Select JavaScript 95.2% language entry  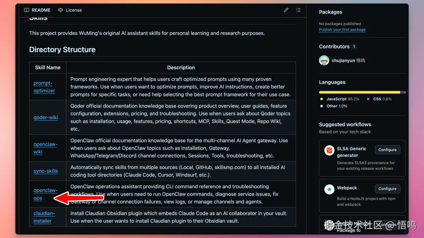coord(340,99)
